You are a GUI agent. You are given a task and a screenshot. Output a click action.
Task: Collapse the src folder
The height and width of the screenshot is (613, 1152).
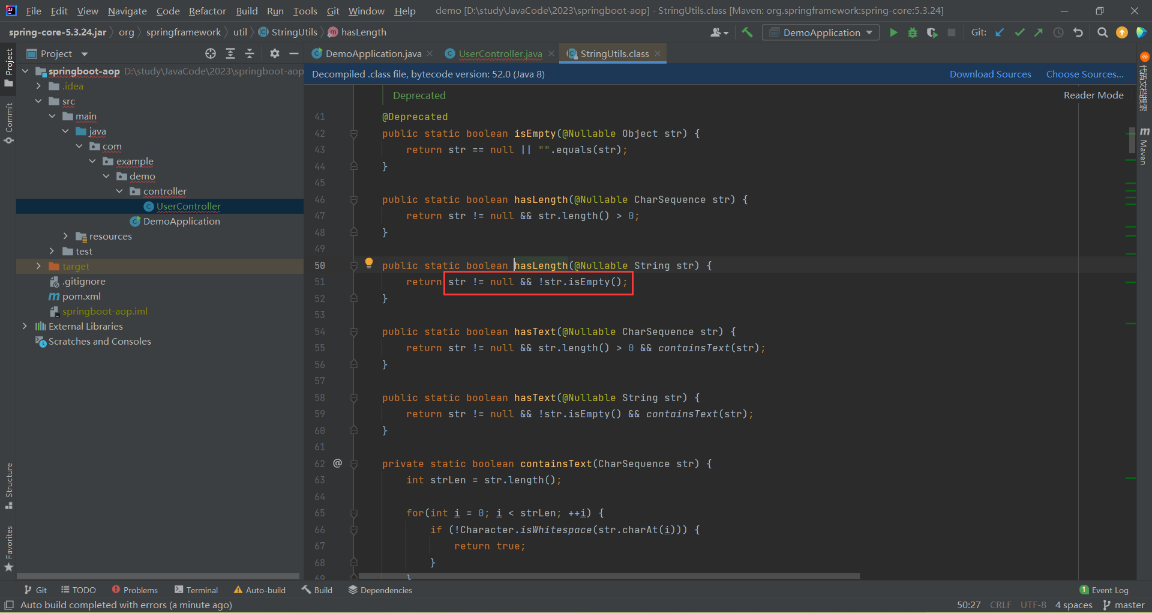coord(38,101)
